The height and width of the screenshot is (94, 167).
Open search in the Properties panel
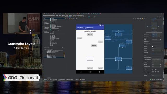pyautogui.click(x=157, y=17)
